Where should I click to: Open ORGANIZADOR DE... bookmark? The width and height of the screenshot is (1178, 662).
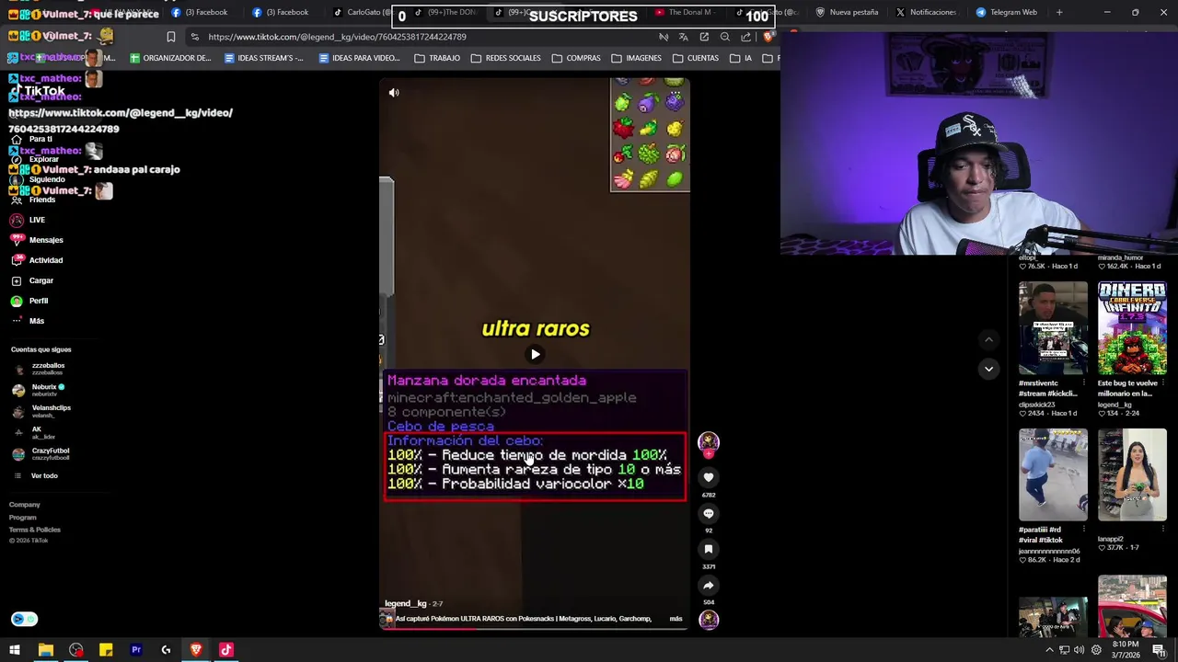point(170,58)
